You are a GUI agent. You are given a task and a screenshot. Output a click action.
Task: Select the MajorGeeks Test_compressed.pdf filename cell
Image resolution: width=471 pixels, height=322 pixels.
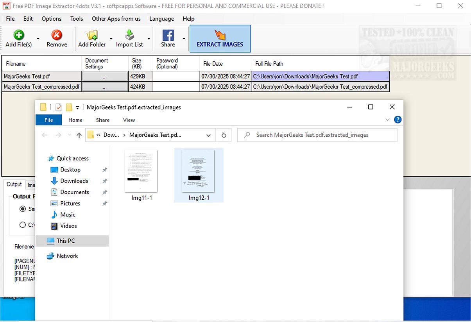[x=42, y=87]
